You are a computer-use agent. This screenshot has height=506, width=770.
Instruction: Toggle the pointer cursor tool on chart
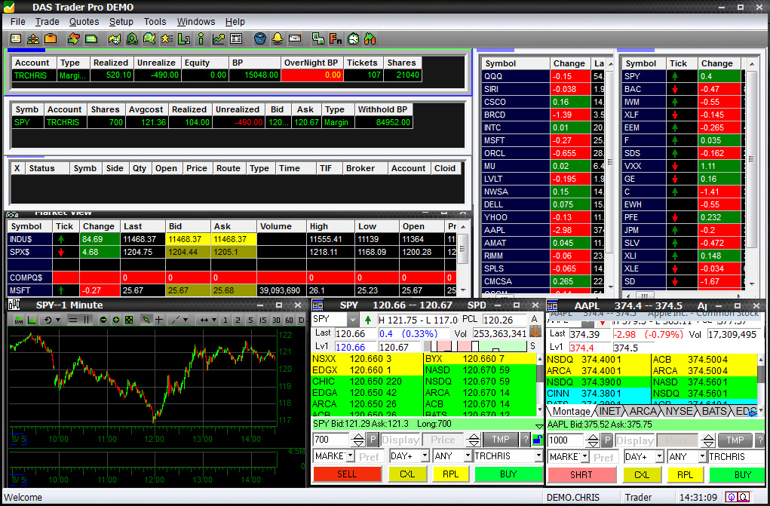click(x=146, y=320)
